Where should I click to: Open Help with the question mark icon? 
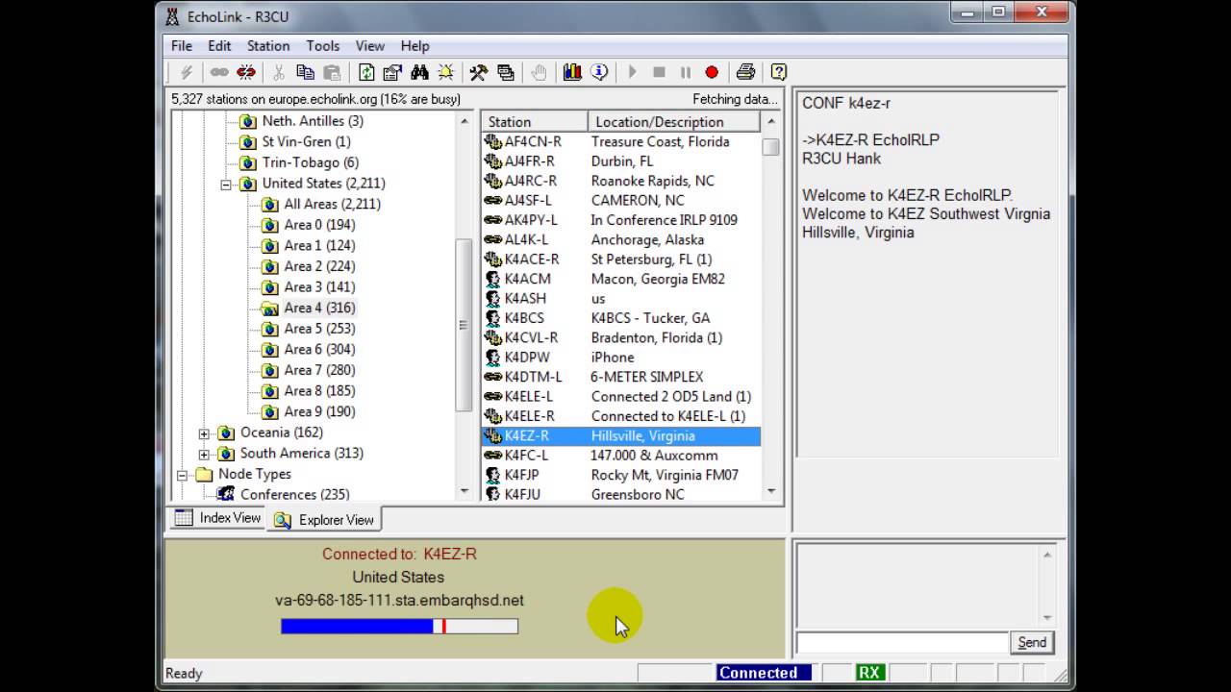(778, 72)
